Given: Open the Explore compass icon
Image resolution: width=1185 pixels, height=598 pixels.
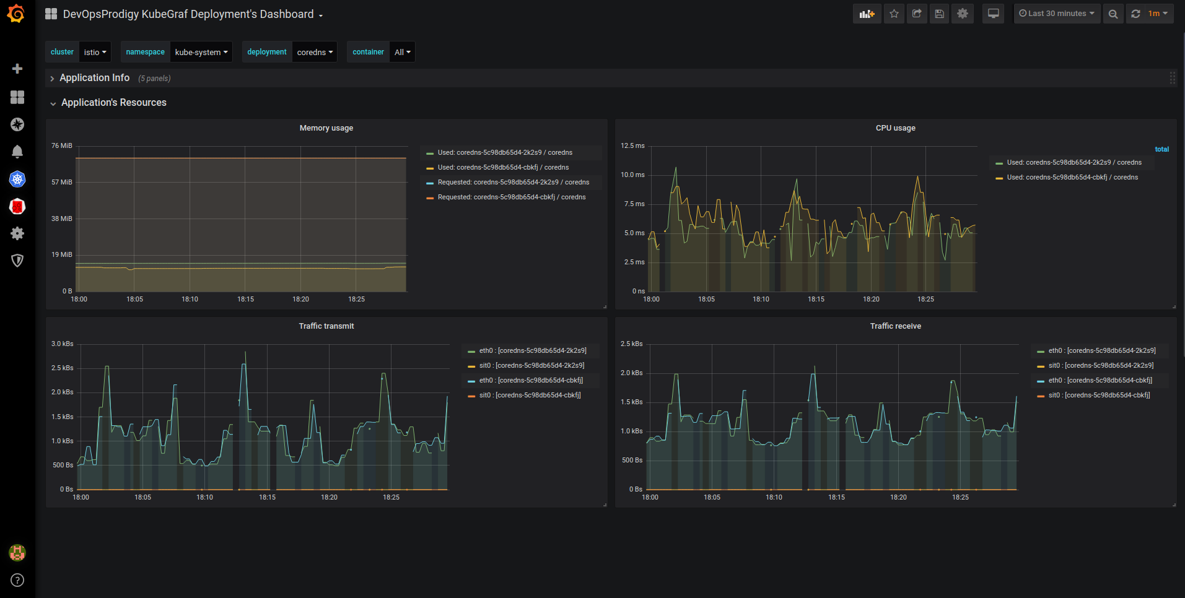Looking at the screenshot, I should (x=17, y=124).
